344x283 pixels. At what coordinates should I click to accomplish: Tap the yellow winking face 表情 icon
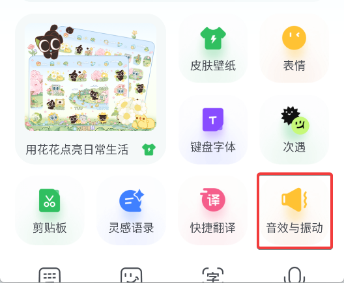pos(294,38)
